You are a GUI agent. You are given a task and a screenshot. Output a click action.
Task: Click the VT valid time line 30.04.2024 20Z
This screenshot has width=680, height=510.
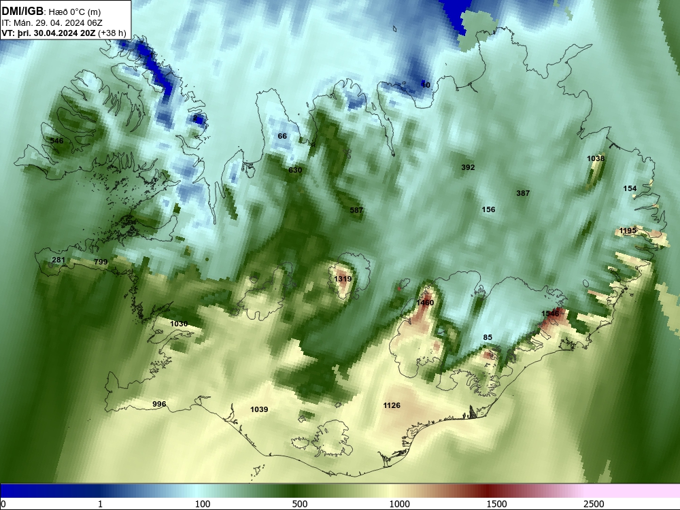click(64, 33)
